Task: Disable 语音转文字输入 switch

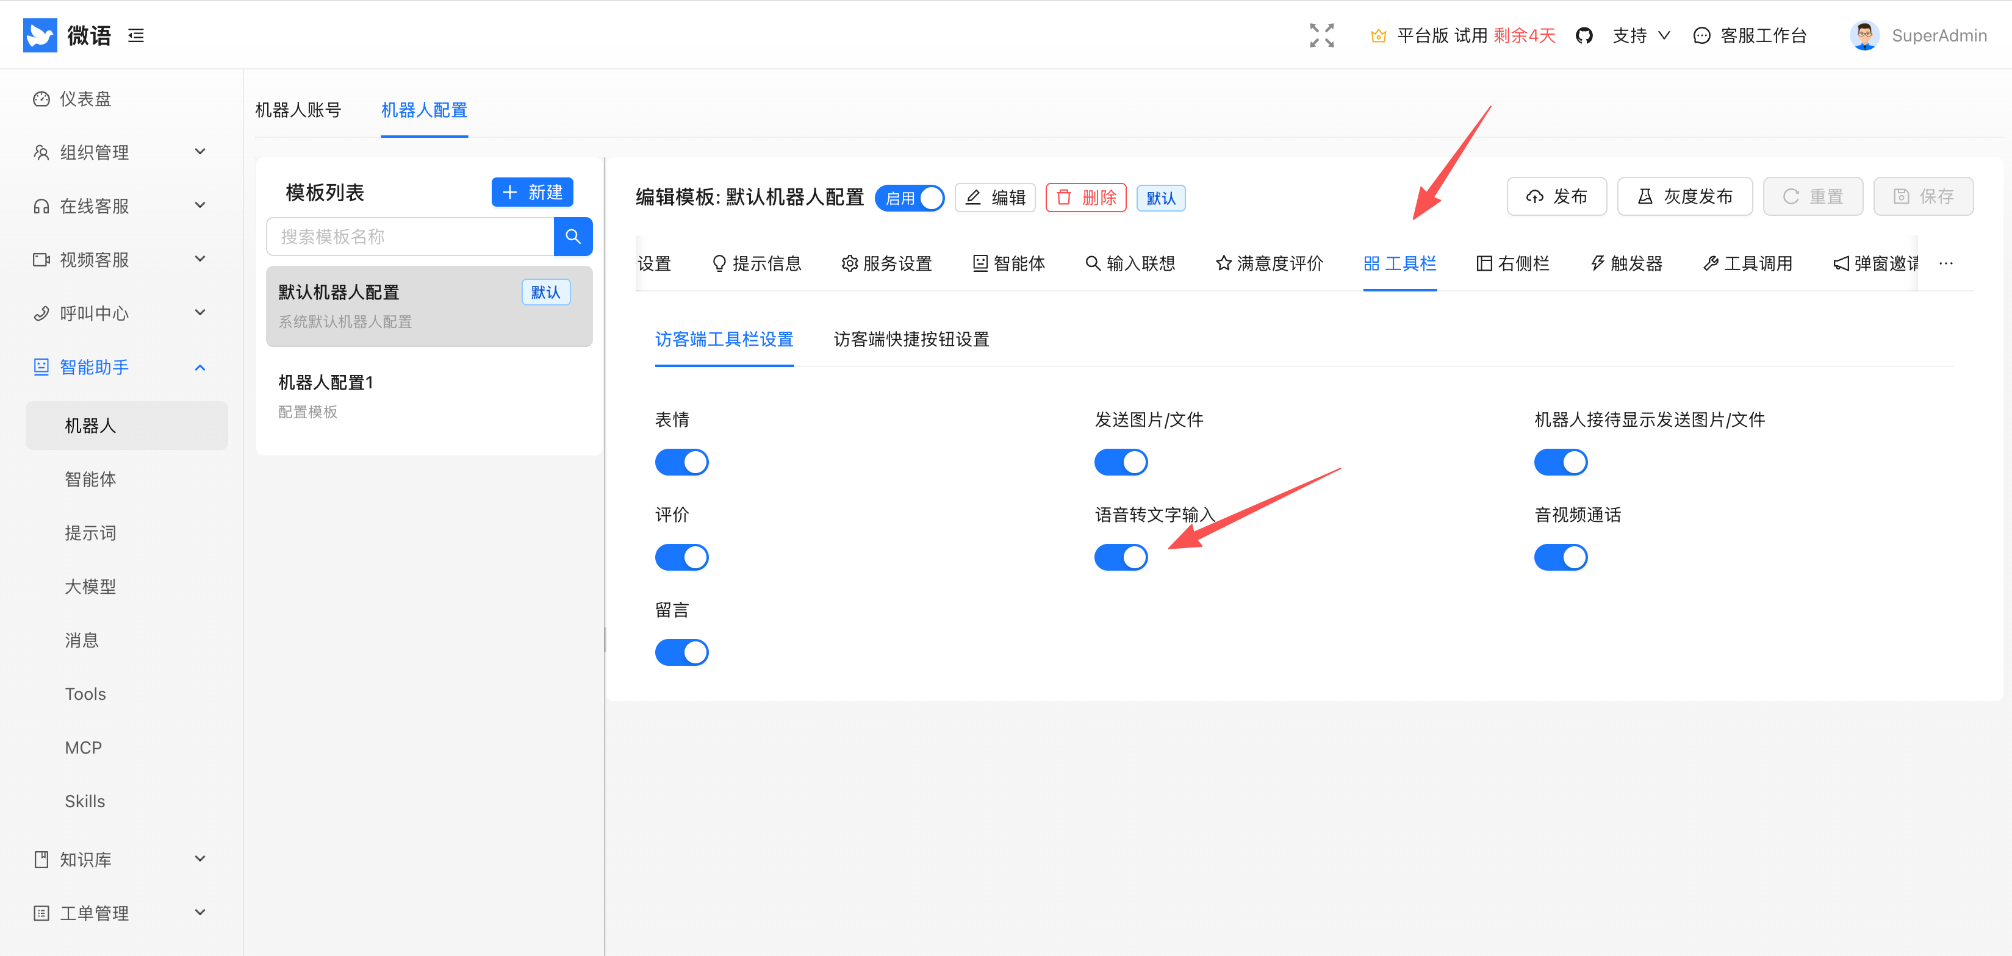Action: 1120,557
